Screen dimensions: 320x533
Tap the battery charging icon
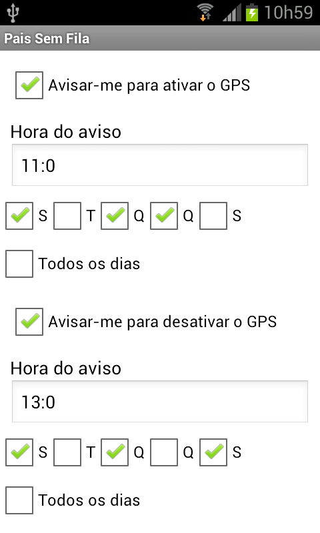point(252,13)
